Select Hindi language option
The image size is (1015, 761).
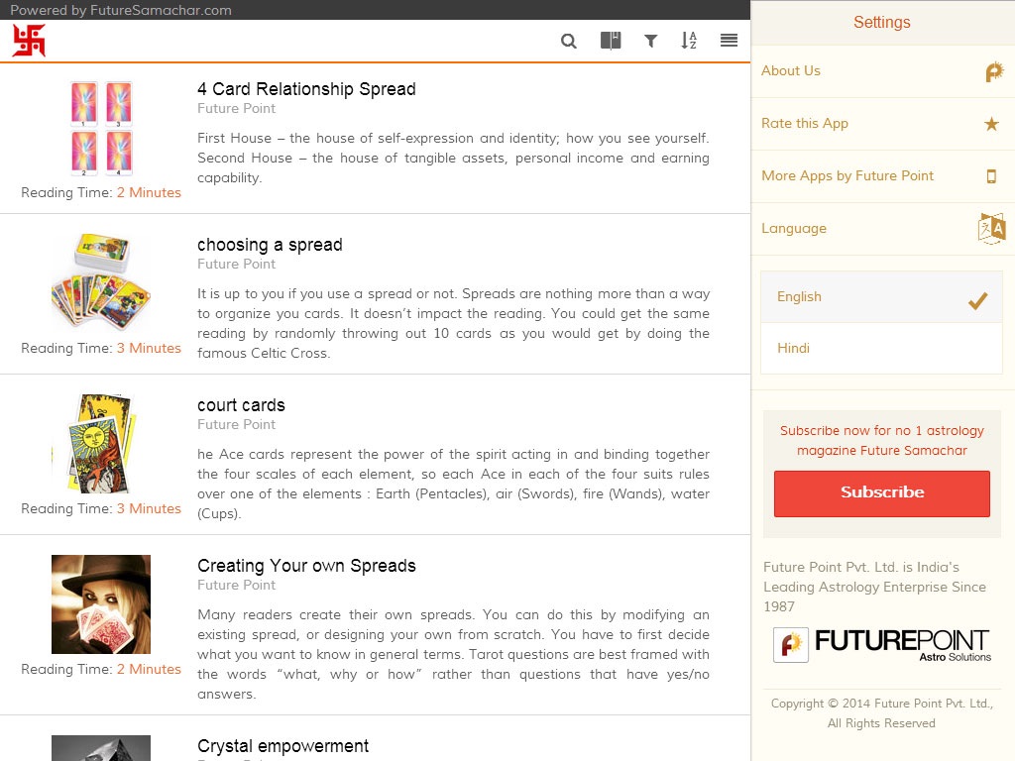click(881, 348)
